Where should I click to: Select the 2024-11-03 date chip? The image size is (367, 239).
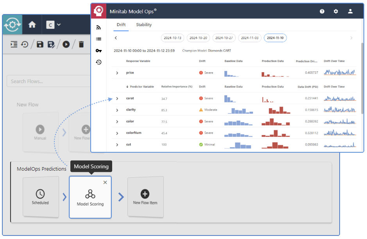point(250,38)
